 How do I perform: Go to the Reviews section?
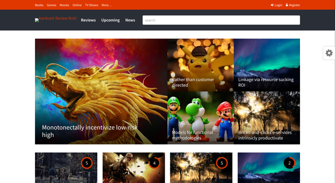[x=88, y=20]
